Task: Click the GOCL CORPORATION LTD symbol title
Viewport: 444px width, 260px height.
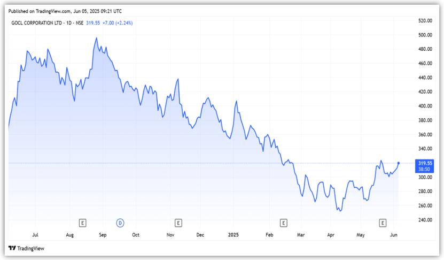Action: coord(40,22)
